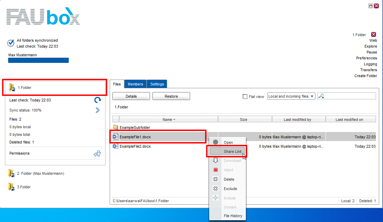This screenshot has height=222, width=383.
Task: Click the magnifier search icon
Action: (x=321, y=96)
